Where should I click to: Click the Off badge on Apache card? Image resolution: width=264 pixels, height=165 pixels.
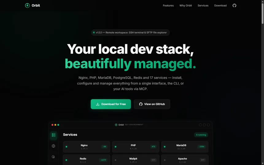[x=203, y=160]
